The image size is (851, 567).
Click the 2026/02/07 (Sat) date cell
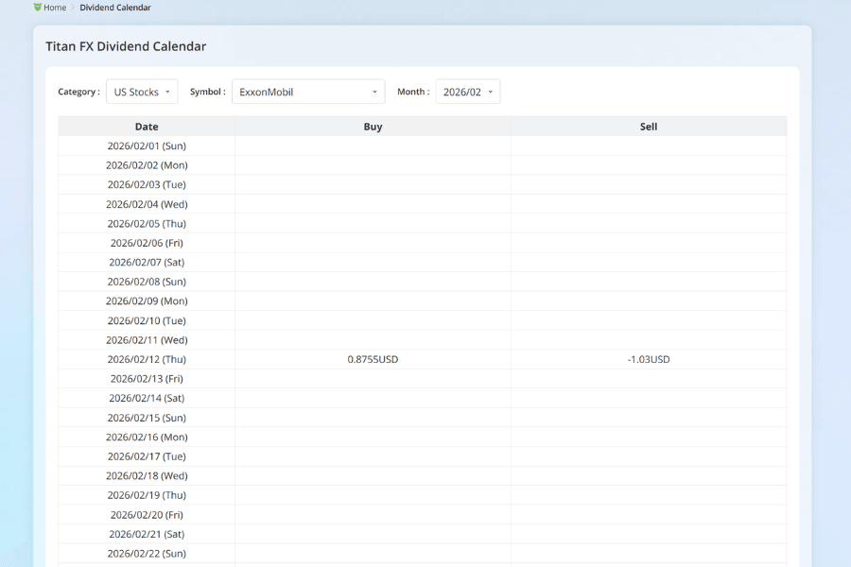point(147,262)
